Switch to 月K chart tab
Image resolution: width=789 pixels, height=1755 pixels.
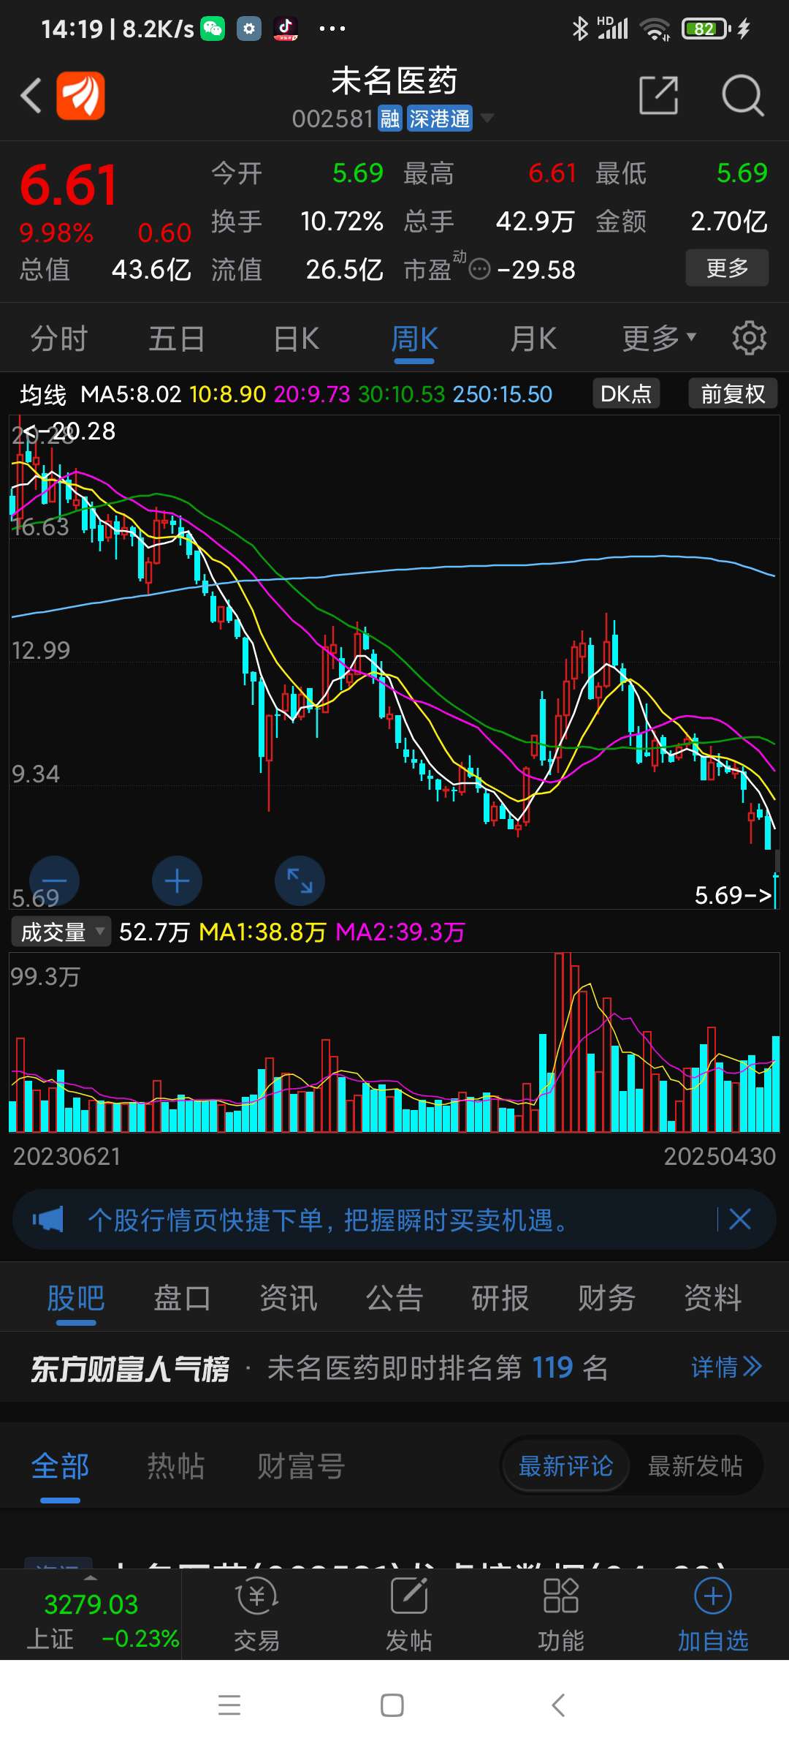[533, 339]
